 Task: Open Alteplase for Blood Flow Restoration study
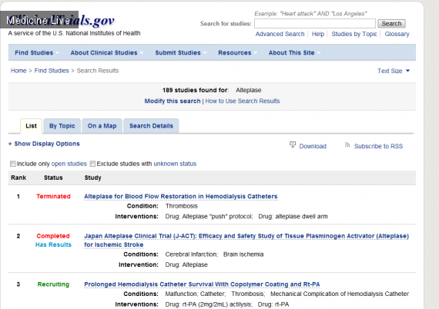[181, 197]
